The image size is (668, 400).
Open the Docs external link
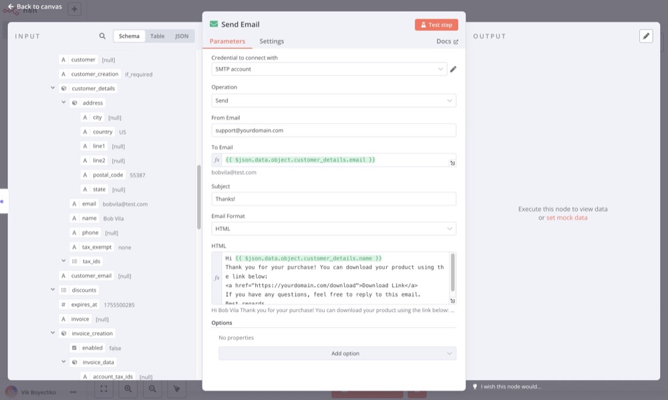click(x=447, y=41)
